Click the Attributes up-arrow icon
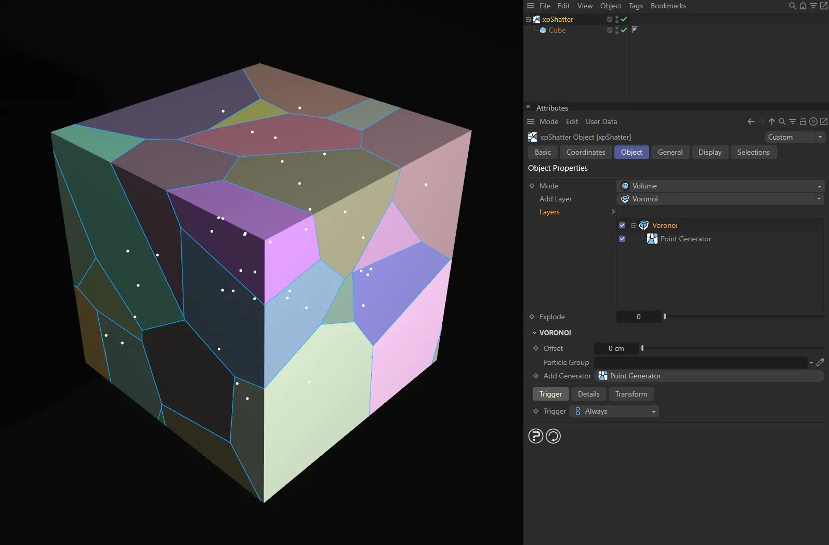The width and height of the screenshot is (829, 545). pos(772,121)
